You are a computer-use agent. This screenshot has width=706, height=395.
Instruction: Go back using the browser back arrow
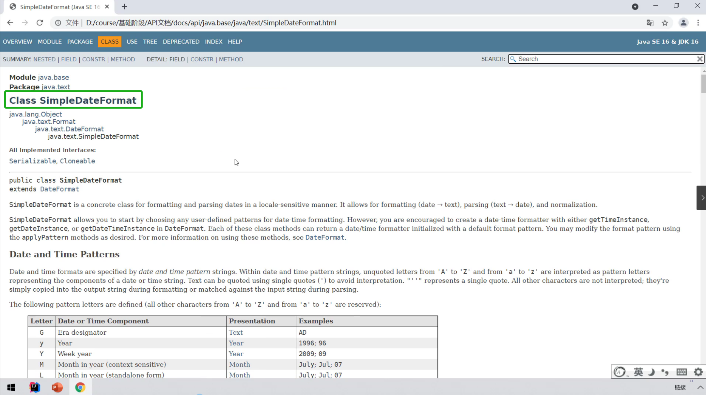pyautogui.click(x=10, y=23)
